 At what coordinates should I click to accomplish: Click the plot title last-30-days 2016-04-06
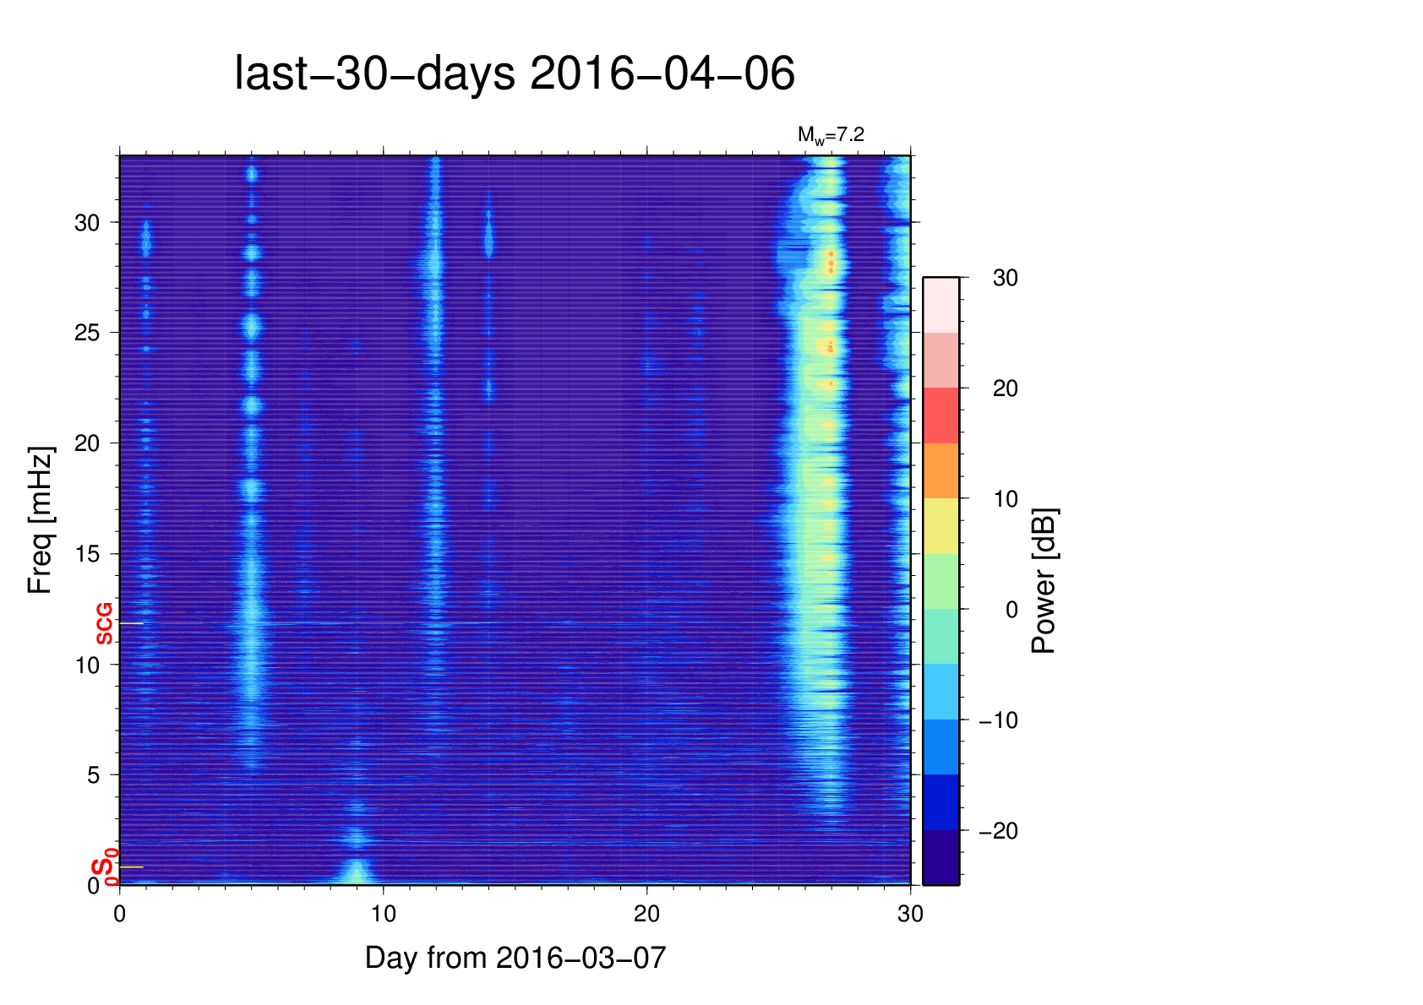(514, 73)
